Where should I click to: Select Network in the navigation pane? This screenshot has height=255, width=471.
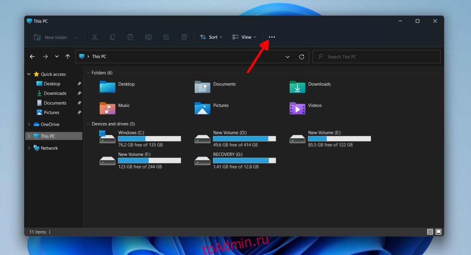click(x=49, y=148)
